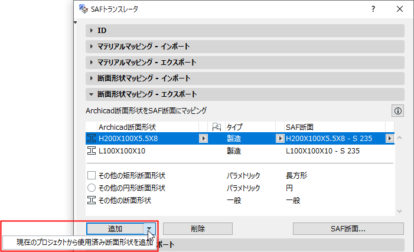Image resolution: width=414 pixels, height=252 pixels.
Task: Click the SAF value H200X100X5.5X8 - S 235
Action: [x=329, y=138]
